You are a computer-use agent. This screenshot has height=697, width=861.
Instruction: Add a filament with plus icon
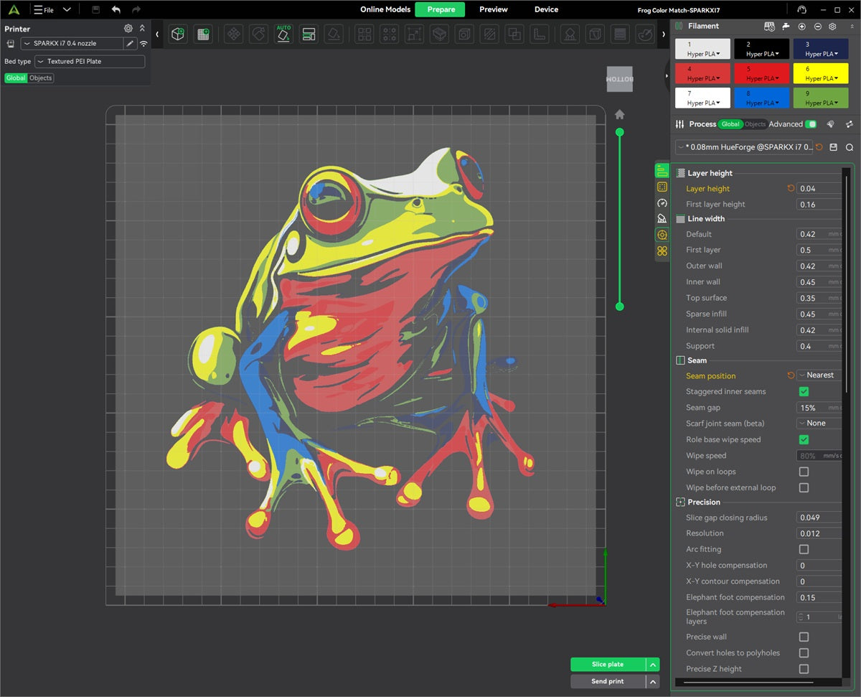[x=801, y=26]
